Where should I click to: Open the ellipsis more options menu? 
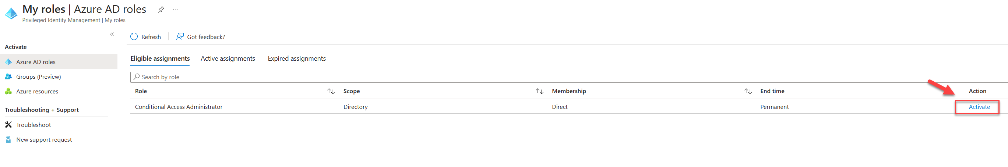click(176, 10)
